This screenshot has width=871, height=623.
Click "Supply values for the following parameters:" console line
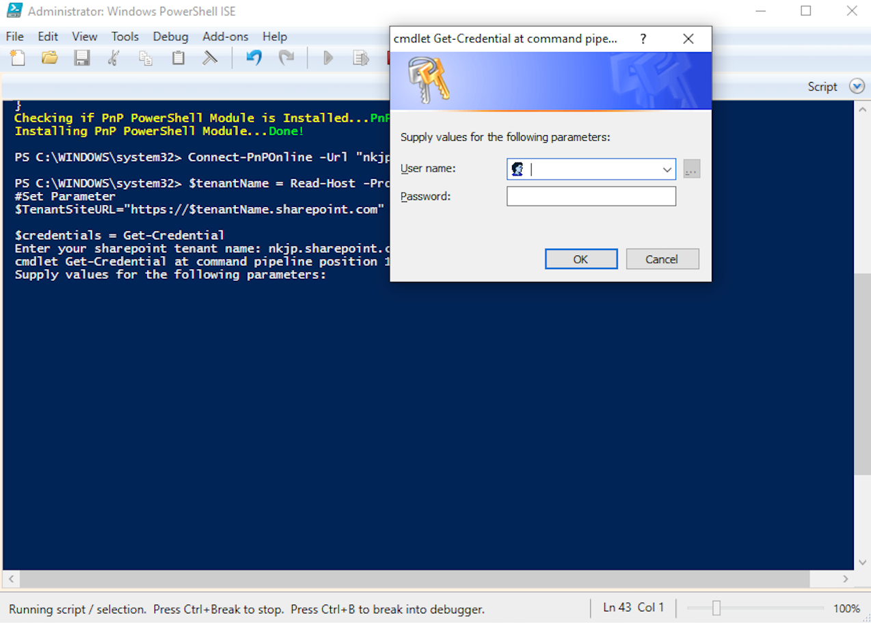pyautogui.click(x=170, y=275)
